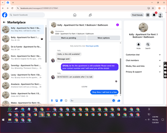Send a thumbs-up like

pyautogui.click(x=119, y=100)
